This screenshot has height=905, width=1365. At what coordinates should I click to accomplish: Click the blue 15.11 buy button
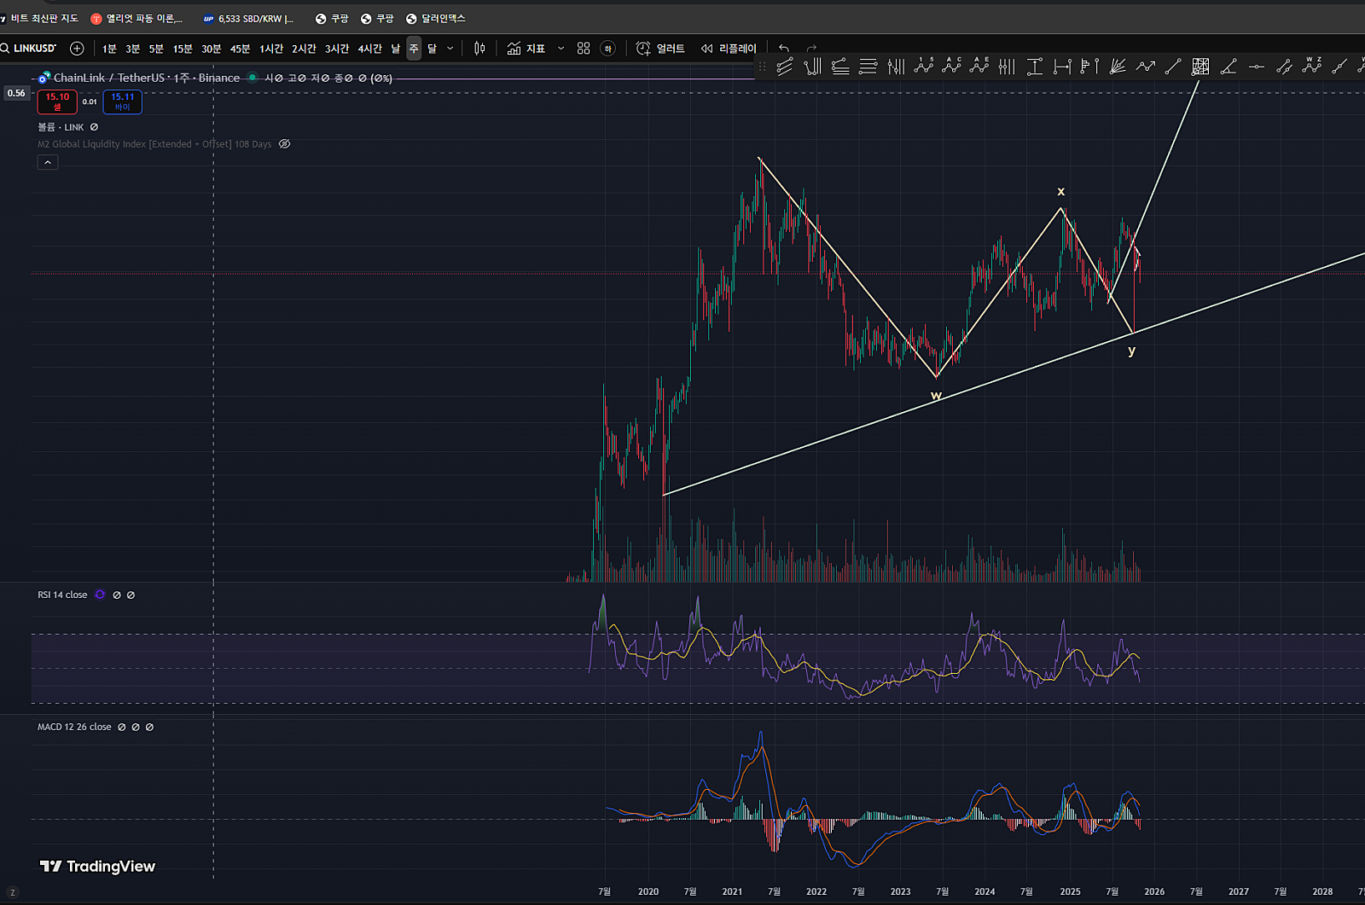pyautogui.click(x=122, y=102)
